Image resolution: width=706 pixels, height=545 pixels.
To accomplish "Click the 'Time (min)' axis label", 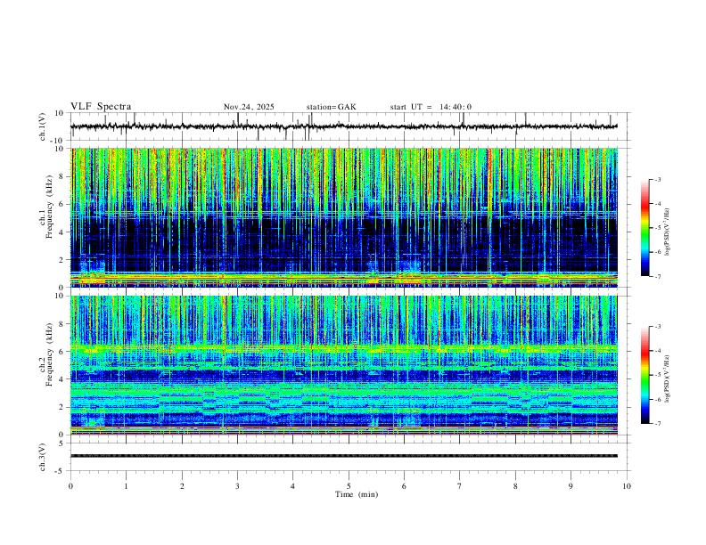I will click(357, 494).
